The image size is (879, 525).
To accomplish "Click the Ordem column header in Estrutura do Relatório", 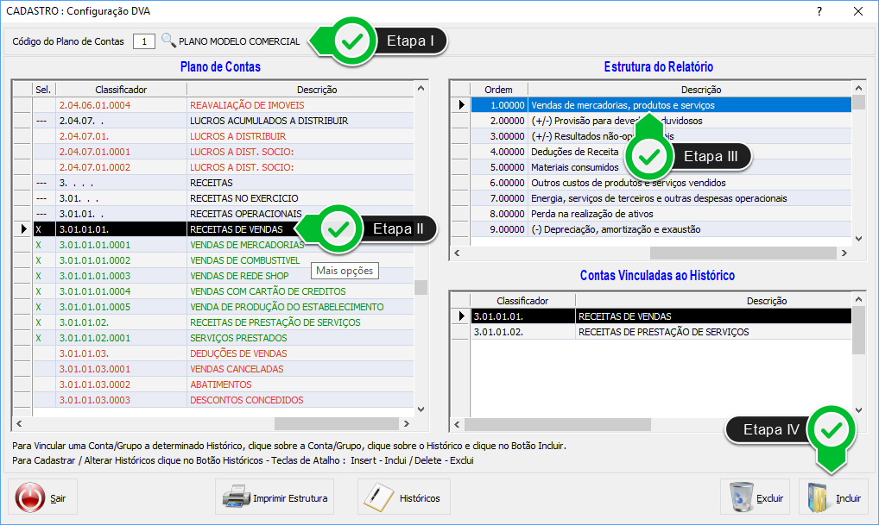I will click(x=498, y=90).
